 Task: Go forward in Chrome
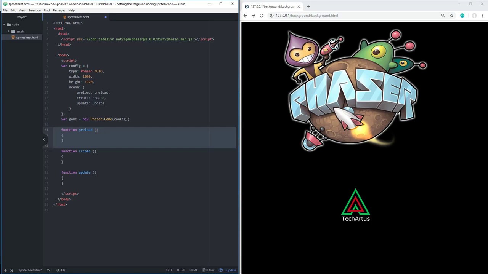pos(253,16)
